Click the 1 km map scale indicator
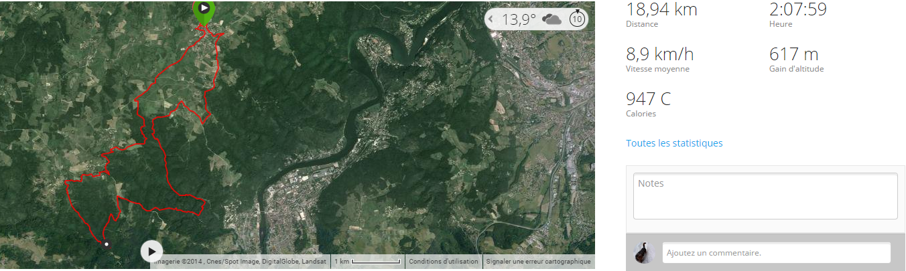Screen dimensions: 906x271 (367, 262)
